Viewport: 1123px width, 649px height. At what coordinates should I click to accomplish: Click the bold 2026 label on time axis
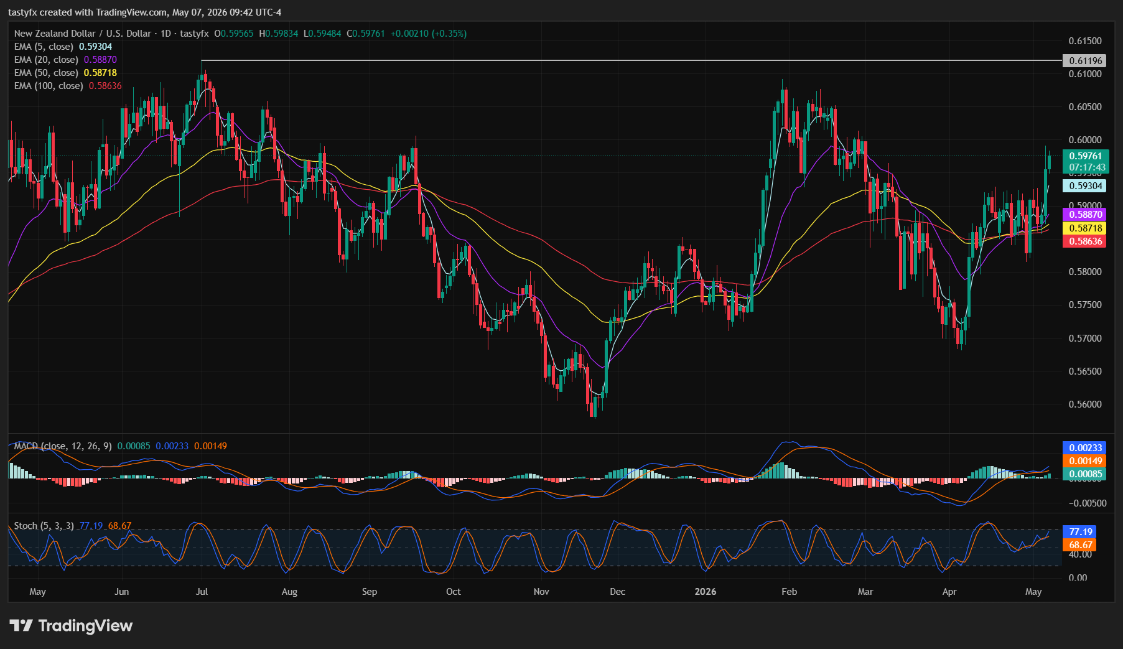706,592
